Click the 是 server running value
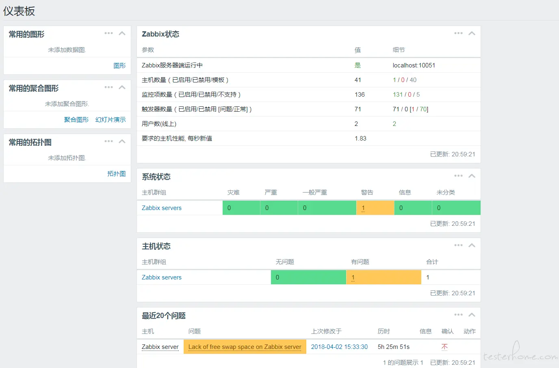 358,65
